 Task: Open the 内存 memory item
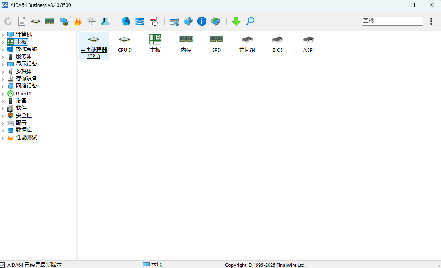pos(186,44)
